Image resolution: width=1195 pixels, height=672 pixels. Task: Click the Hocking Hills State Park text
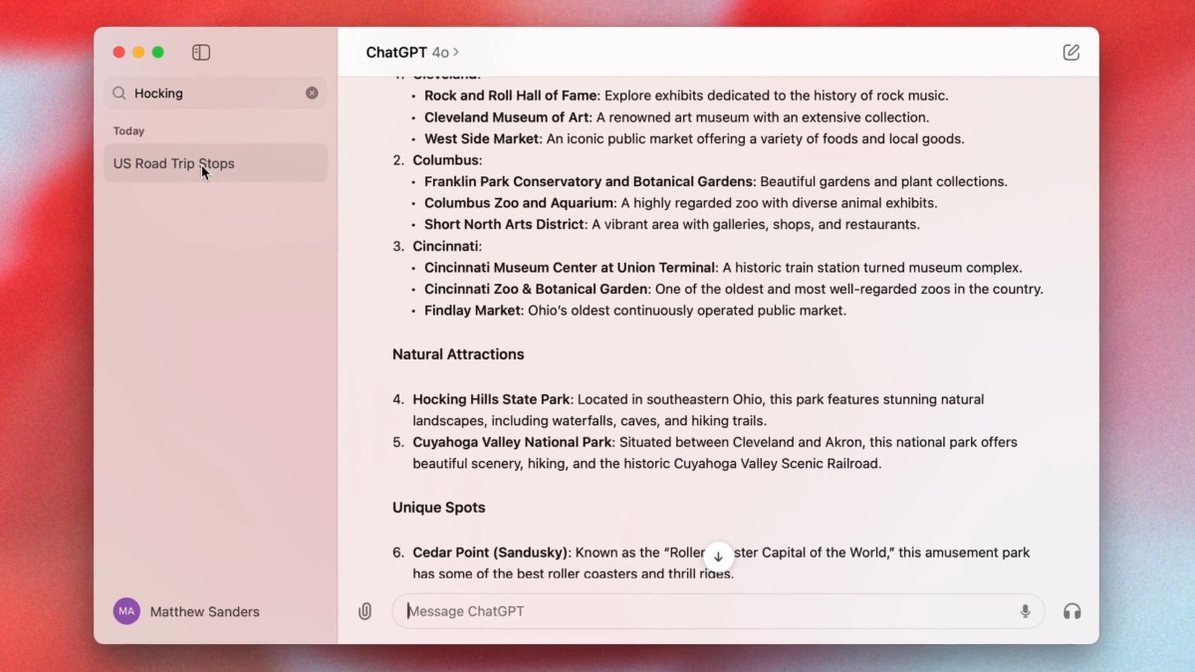pyautogui.click(x=492, y=399)
